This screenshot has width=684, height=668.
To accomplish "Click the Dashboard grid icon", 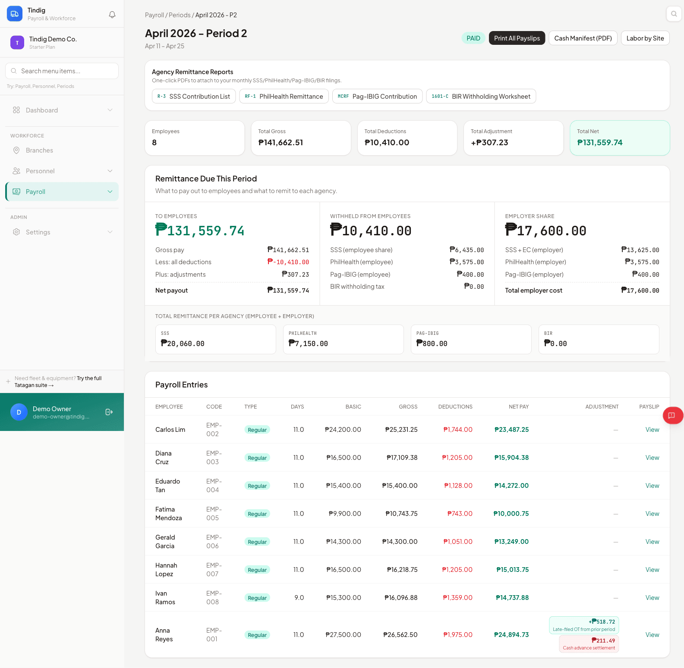I will pyautogui.click(x=16, y=110).
